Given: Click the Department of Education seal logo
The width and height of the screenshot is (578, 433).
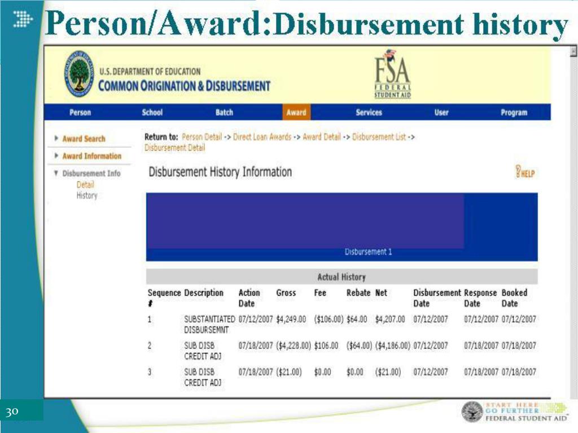Looking at the screenshot, I should 79,74.
